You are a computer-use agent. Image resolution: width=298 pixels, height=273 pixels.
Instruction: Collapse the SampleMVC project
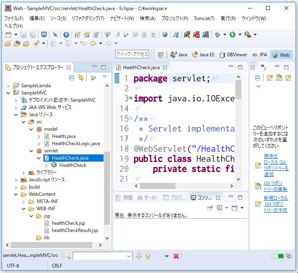(x=8, y=93)
